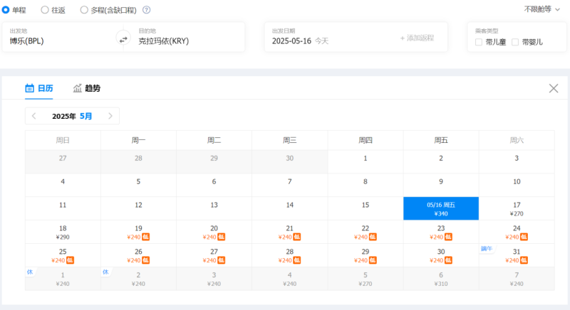Pick May 24 low fare ¥240
570x310 pixels.
point(517,232)
